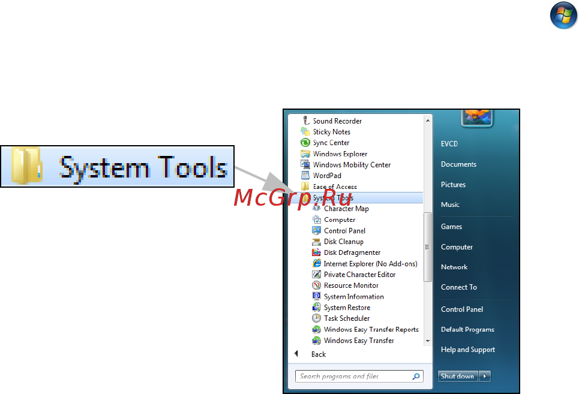Open Computer from the right pane
579x394 pixels.
coord(457,247)
